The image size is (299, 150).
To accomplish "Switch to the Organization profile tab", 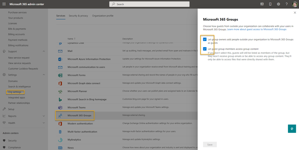I will click(103, 16).
